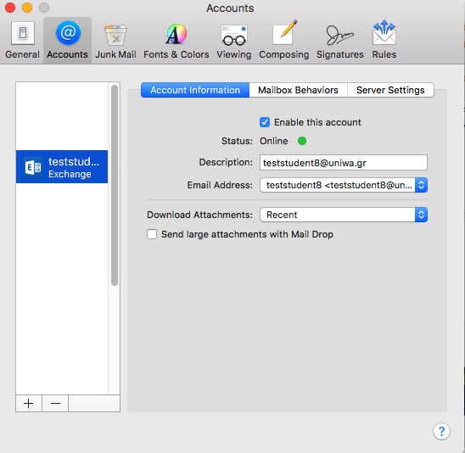Open the Viewing preferences pane
The image size is (465, 453).
(x=234, y=40)
